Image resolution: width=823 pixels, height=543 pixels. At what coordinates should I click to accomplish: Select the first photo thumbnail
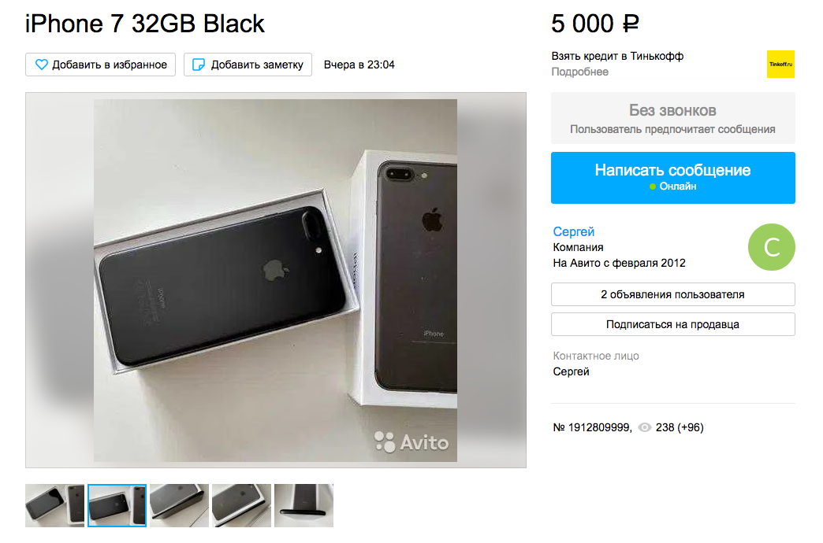[54, 505]
